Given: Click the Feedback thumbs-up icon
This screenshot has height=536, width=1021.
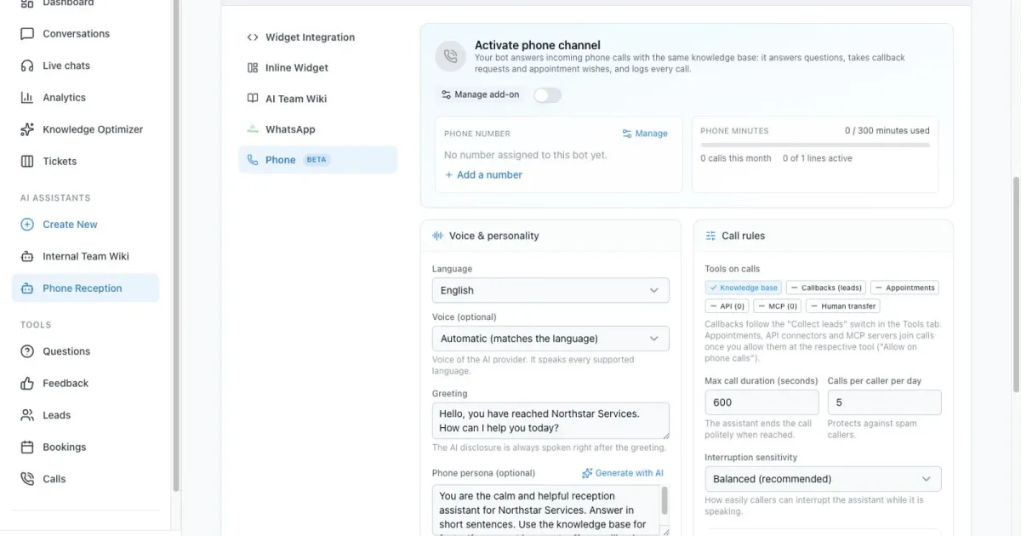Looking at the screenshot, I should [27, 384].
